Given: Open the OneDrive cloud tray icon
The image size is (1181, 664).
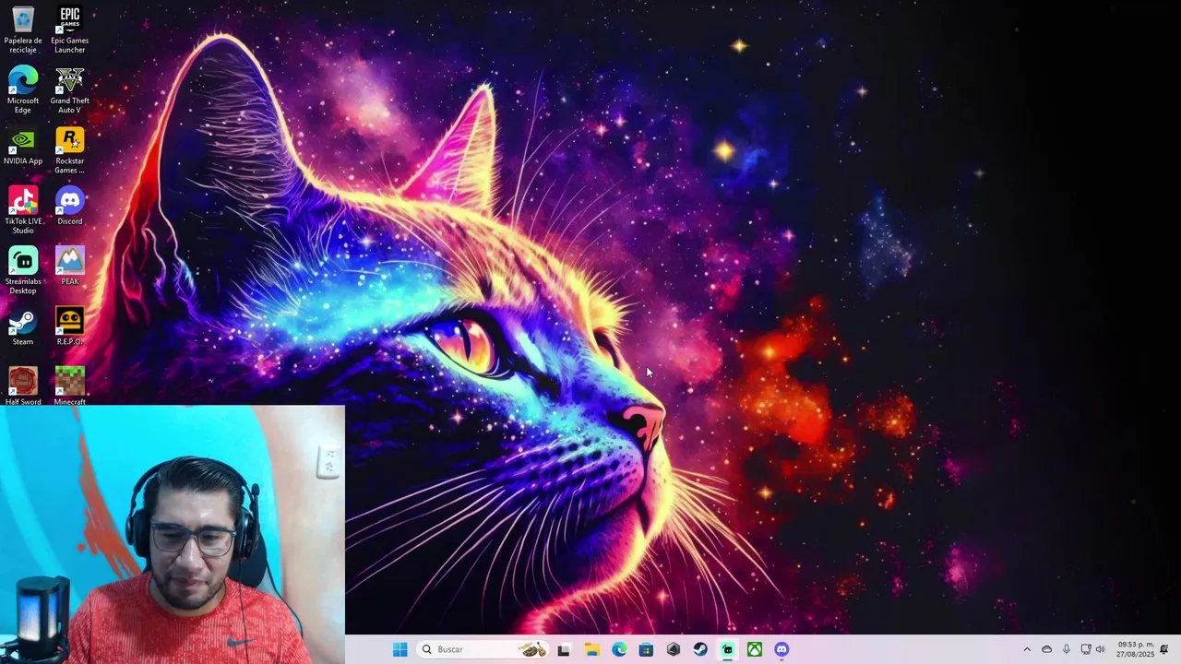Looking at the screenshot, I should click(1046, 649).
